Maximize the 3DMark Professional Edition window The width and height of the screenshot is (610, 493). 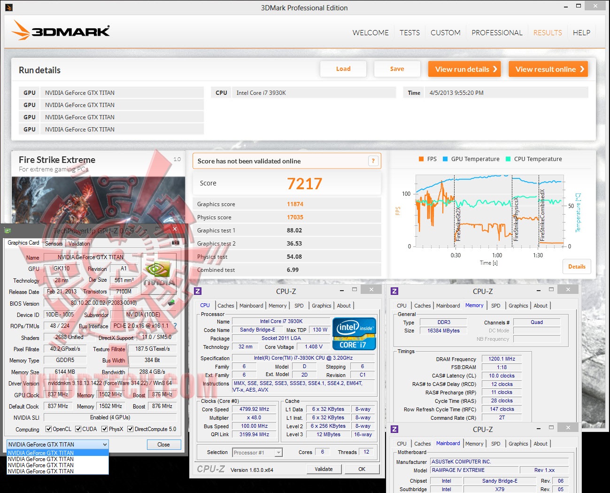point(579,6)
